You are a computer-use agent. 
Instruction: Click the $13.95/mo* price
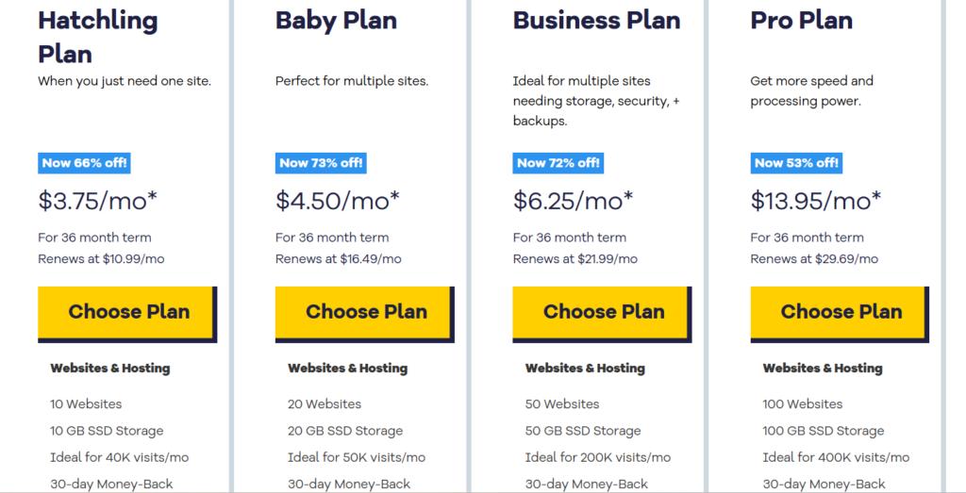[816, 201]
